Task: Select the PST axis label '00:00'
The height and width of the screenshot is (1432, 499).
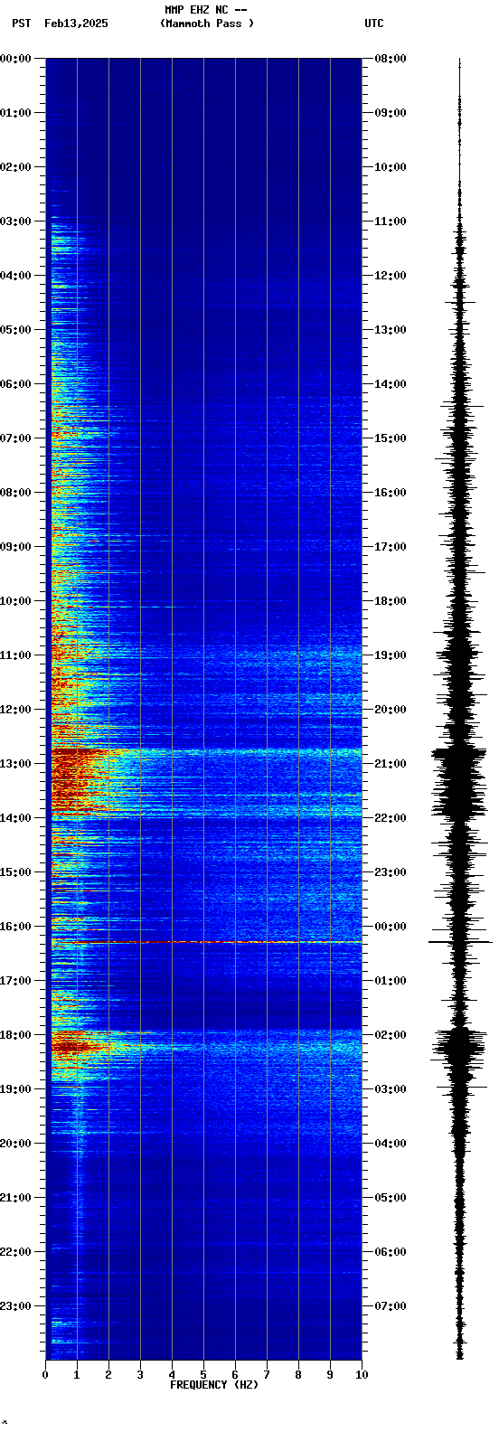Action: pyautogui.click(x=16, y=59)
